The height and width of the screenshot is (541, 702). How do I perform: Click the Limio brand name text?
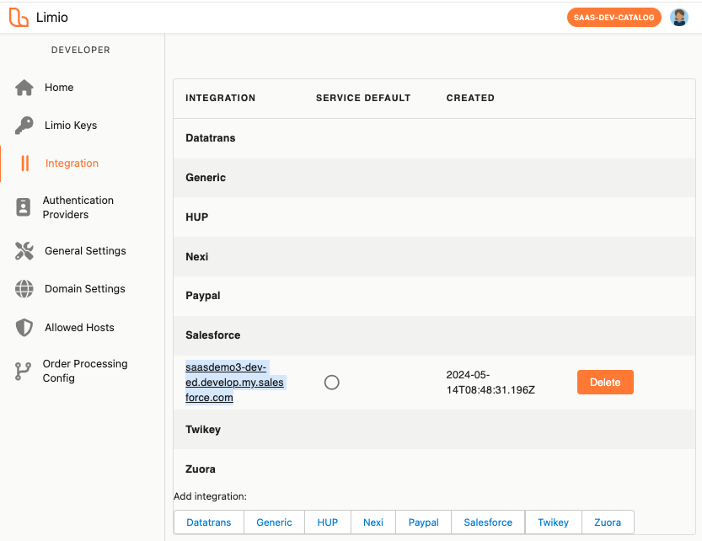point(52,18)
